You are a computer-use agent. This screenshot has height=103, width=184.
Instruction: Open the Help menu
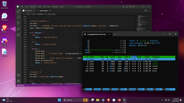pyautogui.click(x=62, y=7)
